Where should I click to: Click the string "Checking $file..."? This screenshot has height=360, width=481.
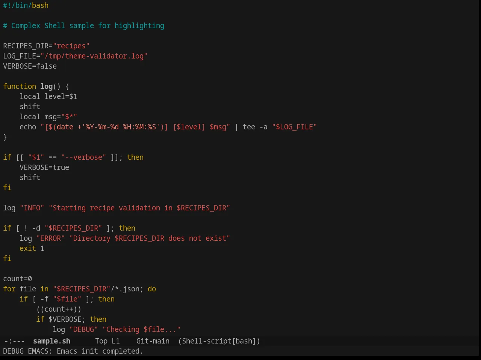[141, 329]
